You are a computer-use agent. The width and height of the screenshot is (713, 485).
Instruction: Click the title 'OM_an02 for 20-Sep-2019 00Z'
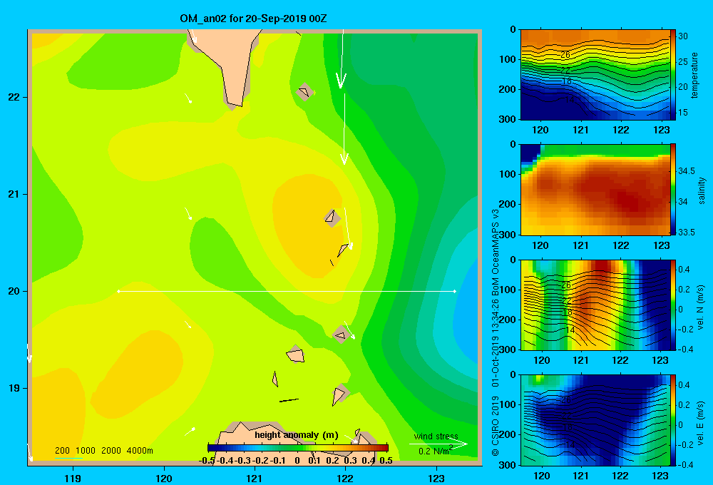click(253, 19)
